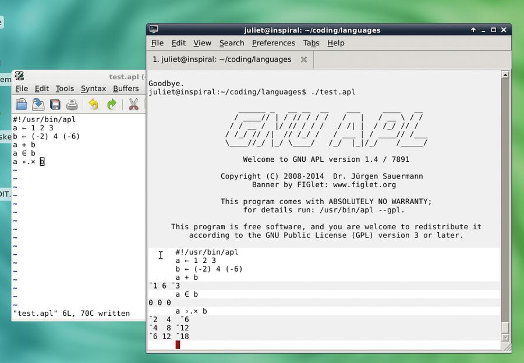Image resolution: width=524 pixels, height=363 pixels.
Task: Click the gVim title text test.apl
Action: coord(124,76)
